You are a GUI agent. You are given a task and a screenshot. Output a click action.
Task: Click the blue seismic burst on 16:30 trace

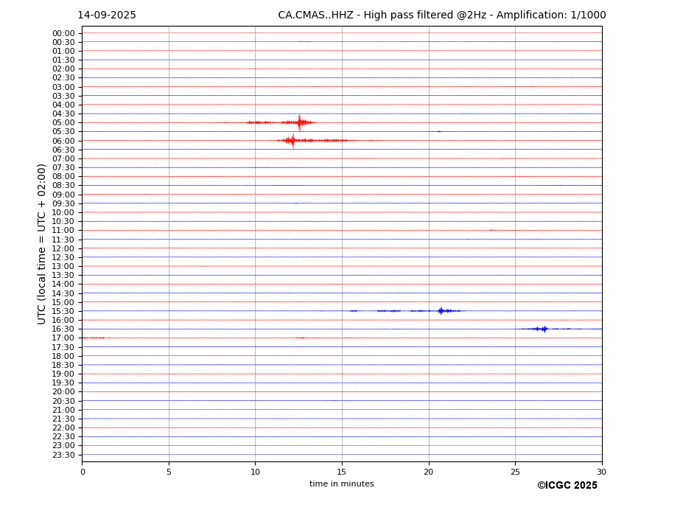544,329
